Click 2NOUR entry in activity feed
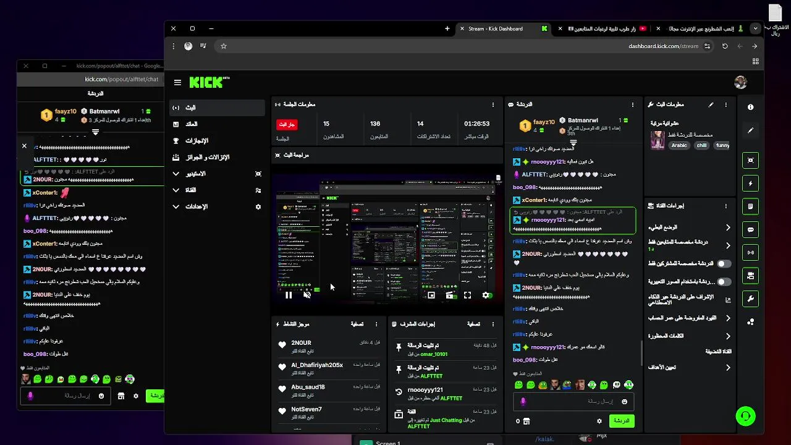 (329, 347)
